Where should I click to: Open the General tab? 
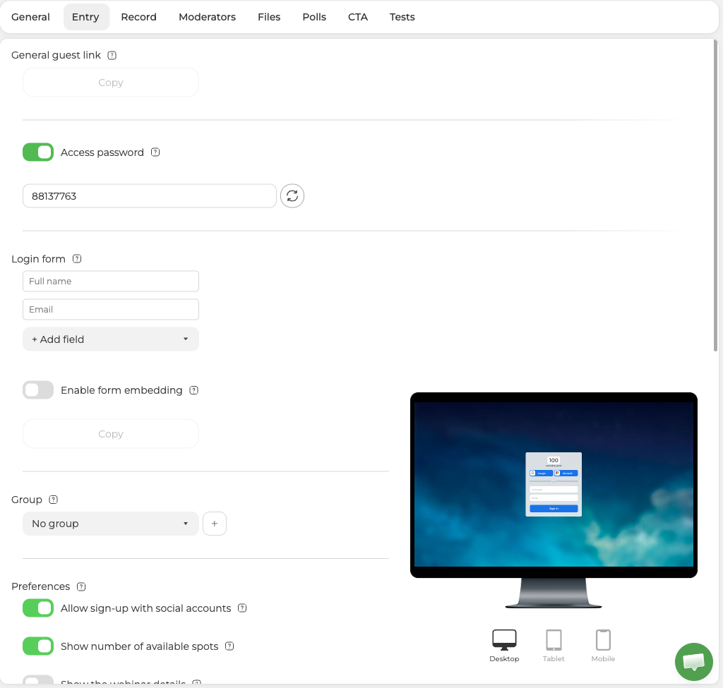pyautogui.click(x=30, y=17)
